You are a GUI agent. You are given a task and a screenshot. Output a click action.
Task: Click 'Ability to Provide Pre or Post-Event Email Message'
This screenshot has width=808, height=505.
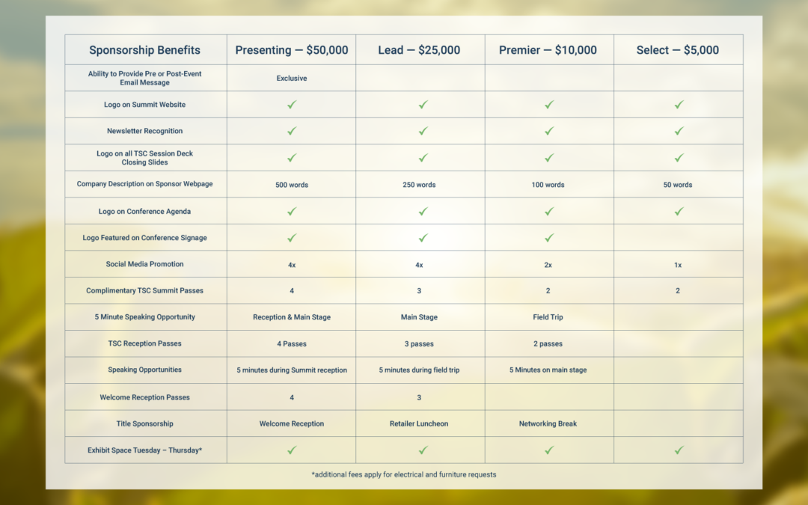click(145, 78)
